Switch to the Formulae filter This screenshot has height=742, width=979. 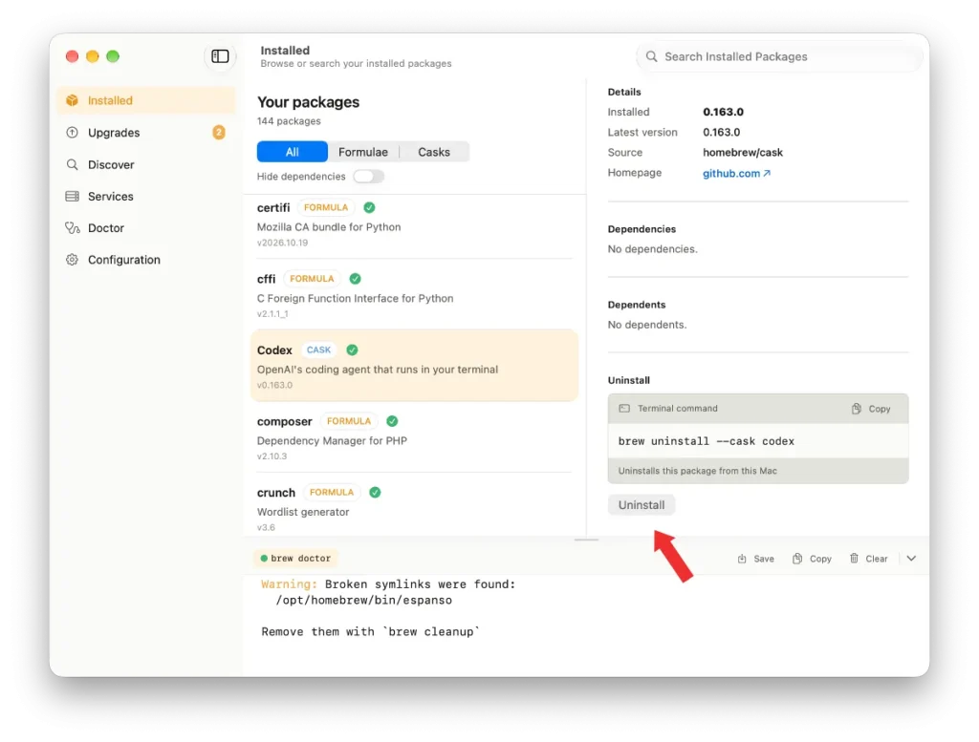tap(362, 152)
